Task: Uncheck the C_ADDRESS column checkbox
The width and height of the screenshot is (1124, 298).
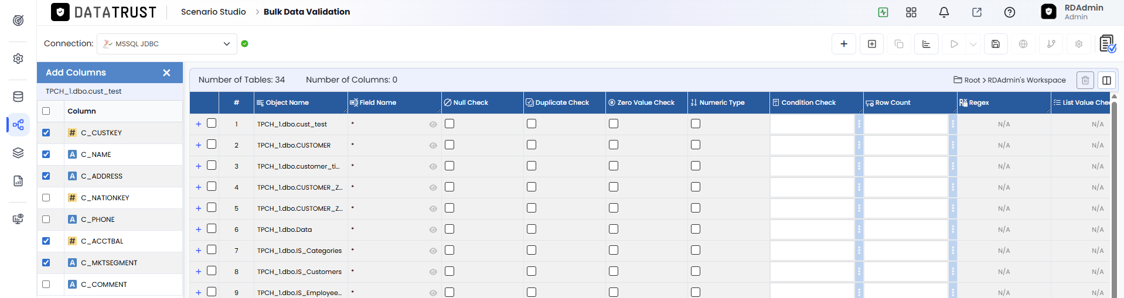Action: [46, 176]
